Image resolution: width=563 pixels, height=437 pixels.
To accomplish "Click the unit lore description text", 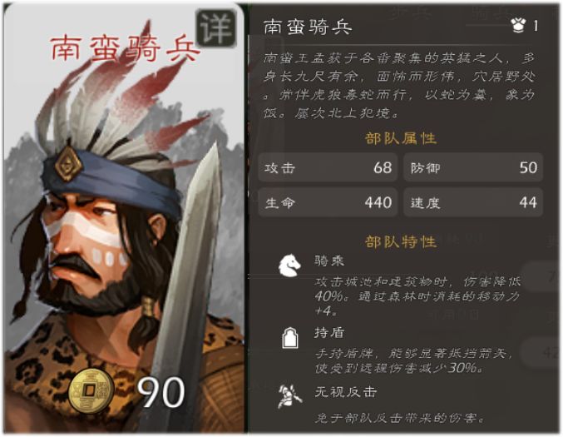I will point(399,86).
